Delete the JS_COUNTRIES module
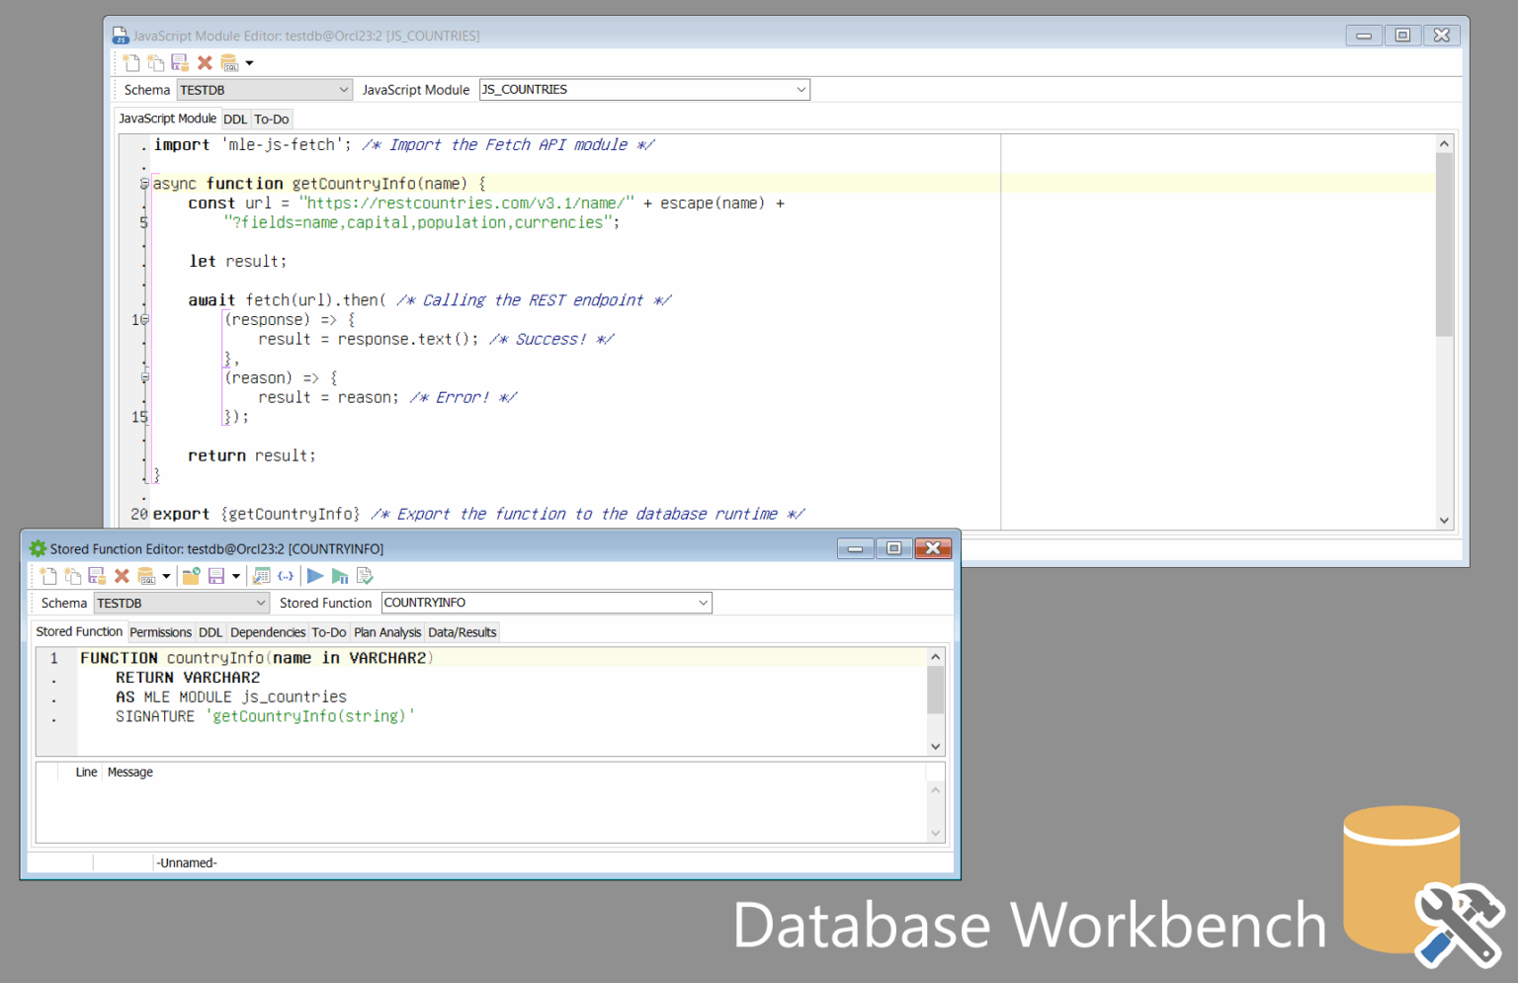Viewport: 1518px width, 983px height. tap(205, 62)
